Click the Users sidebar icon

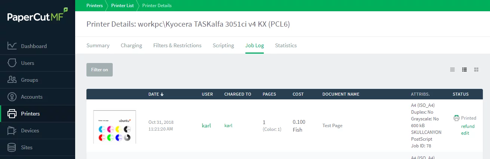[x=12, y=63]
